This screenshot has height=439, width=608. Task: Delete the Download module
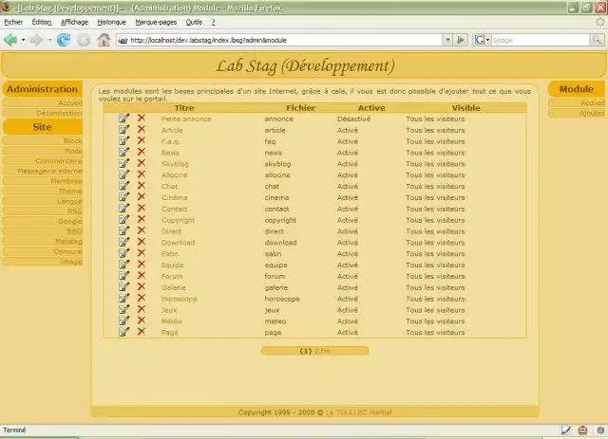pos(142,241)
